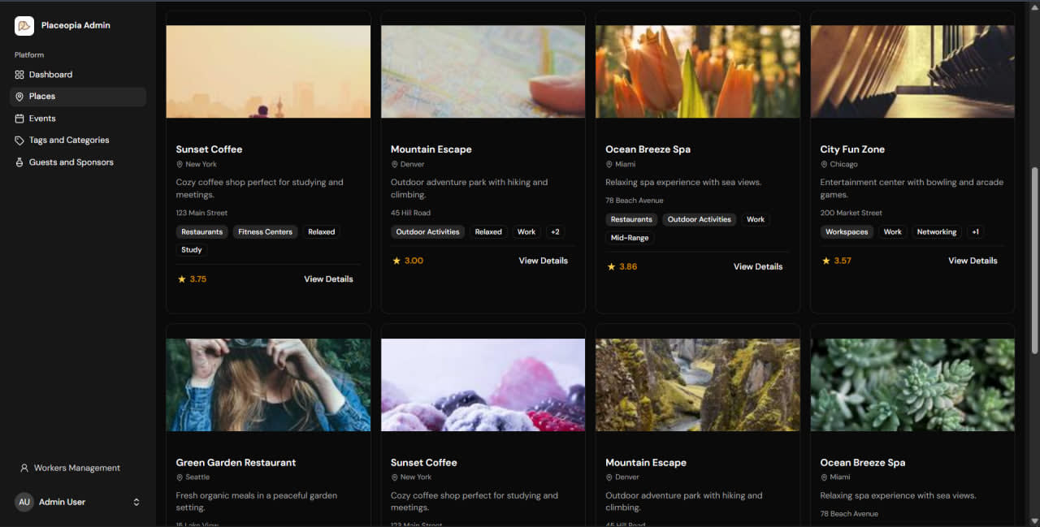This screenshot has height=527, width=1040.
Task: Click the City Fun Zone title
Action: pos(852,149)
